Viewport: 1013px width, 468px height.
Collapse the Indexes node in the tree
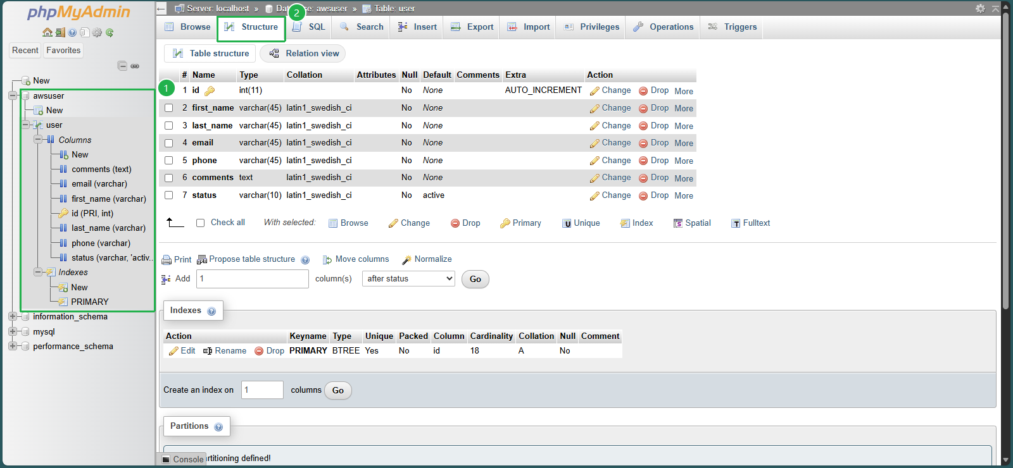[38, 272]
